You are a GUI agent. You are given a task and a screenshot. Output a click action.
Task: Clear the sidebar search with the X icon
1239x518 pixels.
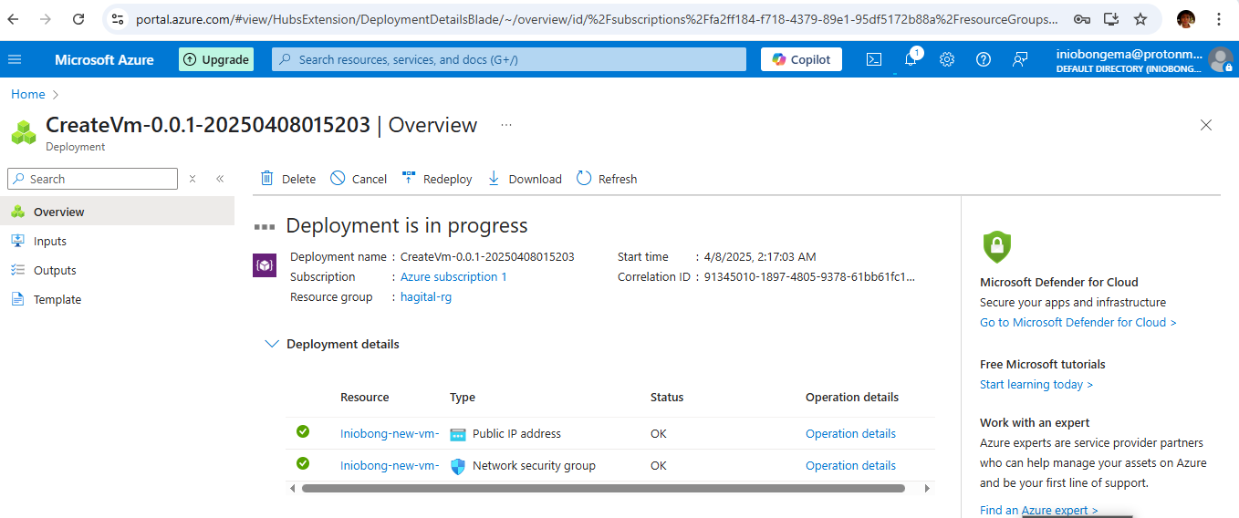tap(193, 179)
